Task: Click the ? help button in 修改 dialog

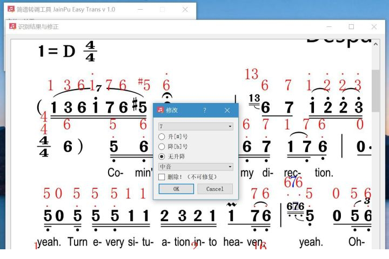Action: [x=204, y=110]
